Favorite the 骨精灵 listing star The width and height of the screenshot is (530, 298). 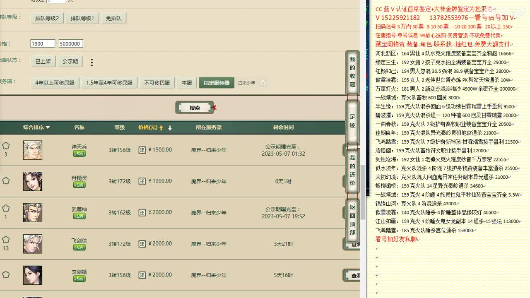coord(6,181)
